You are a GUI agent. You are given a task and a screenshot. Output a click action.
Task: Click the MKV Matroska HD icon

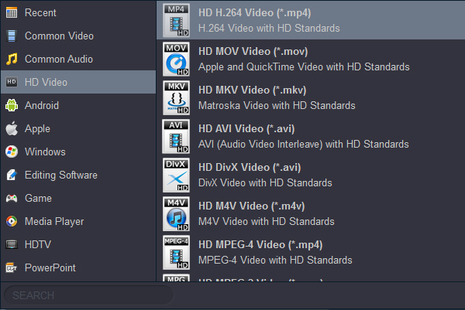[176, 97]
